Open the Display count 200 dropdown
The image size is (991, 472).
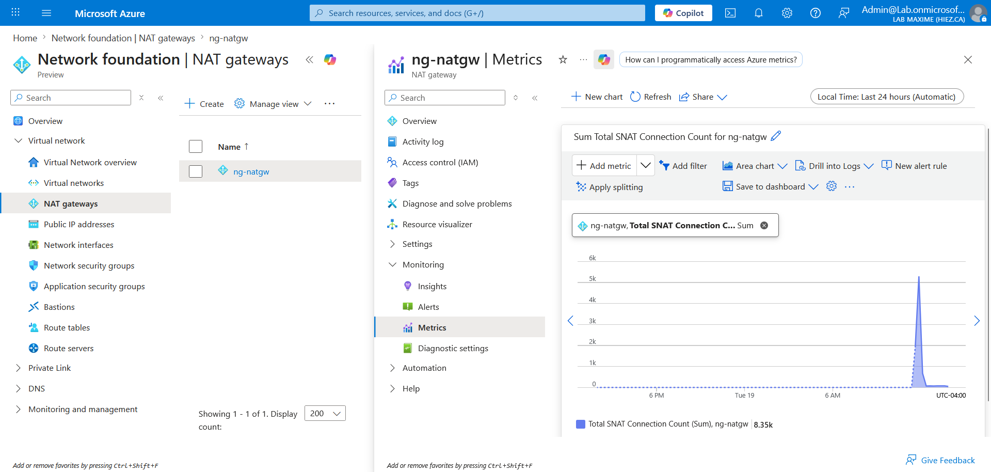click(325, 414)
